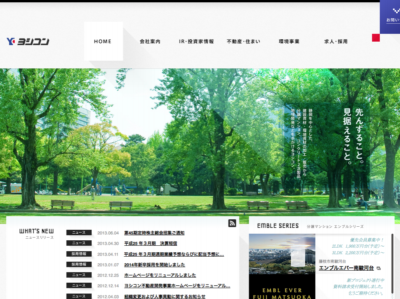The image size is (400, 299).
Task: Click the envelope icon on the contact tab
Action: pyautogui.click(x=396, y=11)
